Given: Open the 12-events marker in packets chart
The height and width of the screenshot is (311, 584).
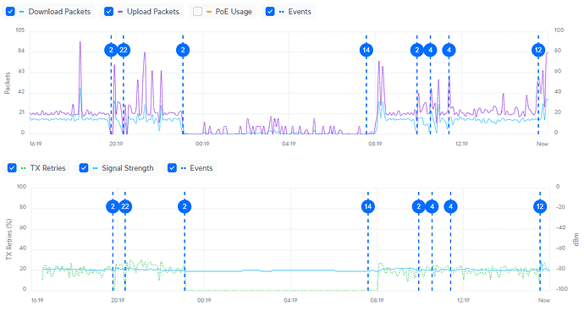Looking at the screenshot, I should tap(538, 50).
